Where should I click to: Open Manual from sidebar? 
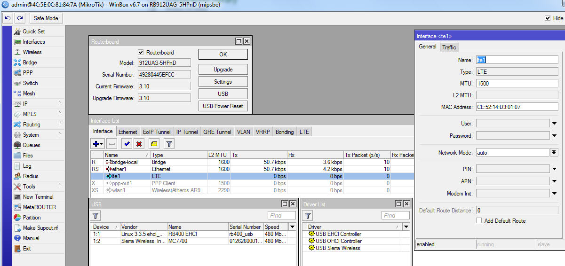pyautogui.click(x=31, y=238)
